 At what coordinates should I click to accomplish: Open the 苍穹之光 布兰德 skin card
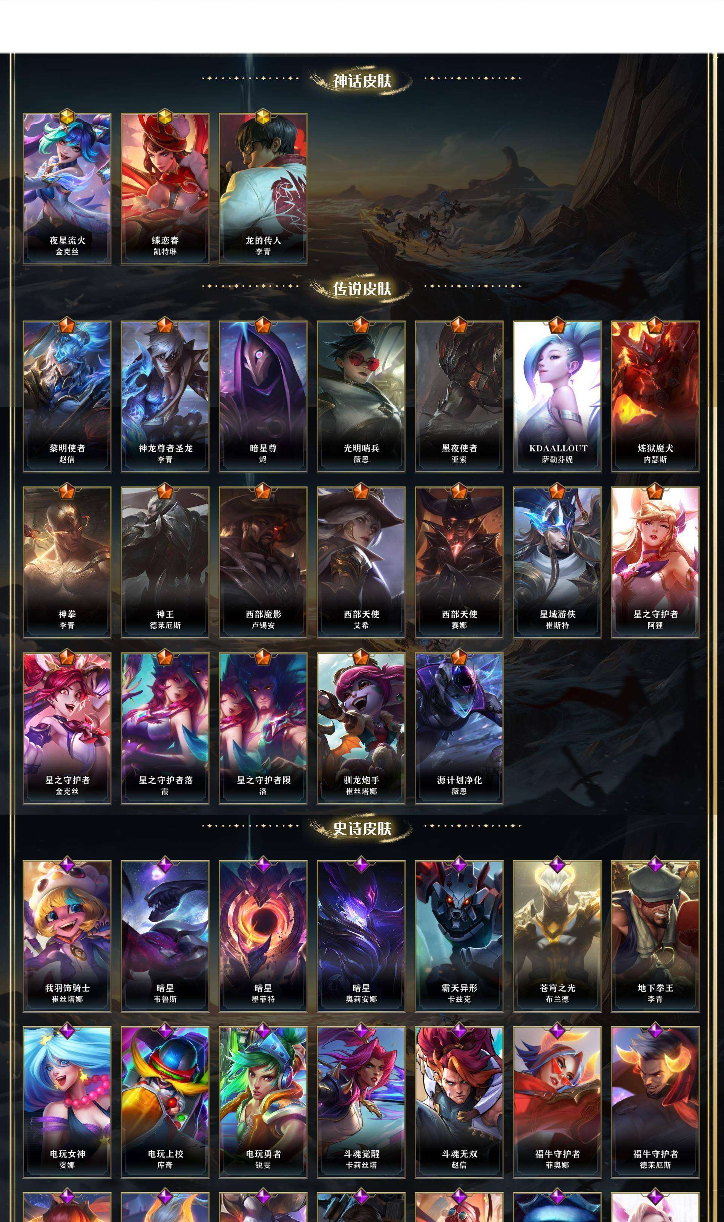click(557, 936)
